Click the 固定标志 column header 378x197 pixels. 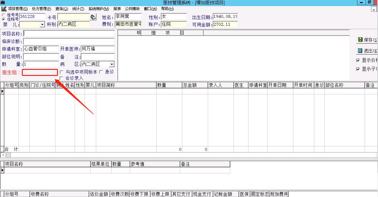click(x=260, y=194)
